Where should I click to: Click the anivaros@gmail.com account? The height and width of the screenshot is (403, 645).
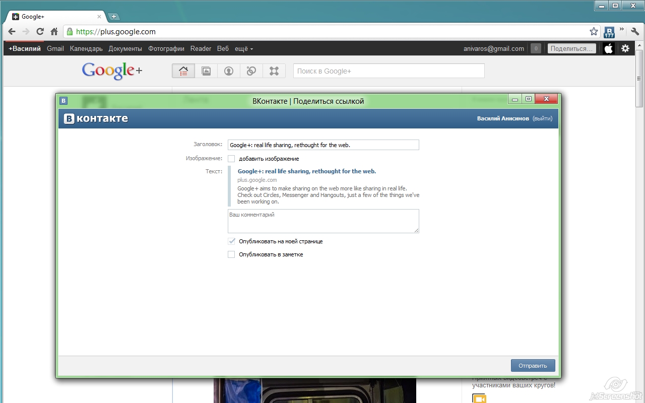tap(494, 49)
